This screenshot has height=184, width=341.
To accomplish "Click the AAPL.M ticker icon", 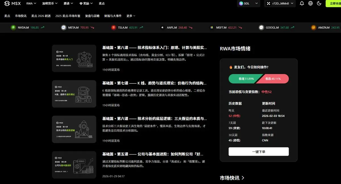I will click(x=163, y=27).
